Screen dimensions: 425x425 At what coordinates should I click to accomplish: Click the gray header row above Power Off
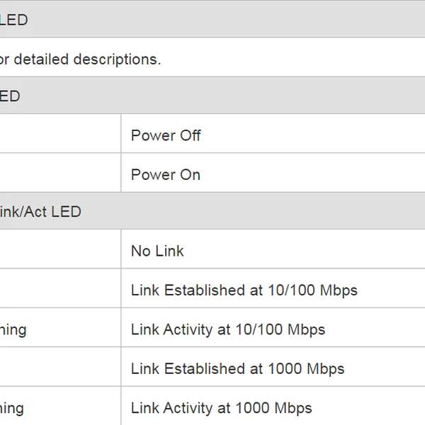click(212, 96)
